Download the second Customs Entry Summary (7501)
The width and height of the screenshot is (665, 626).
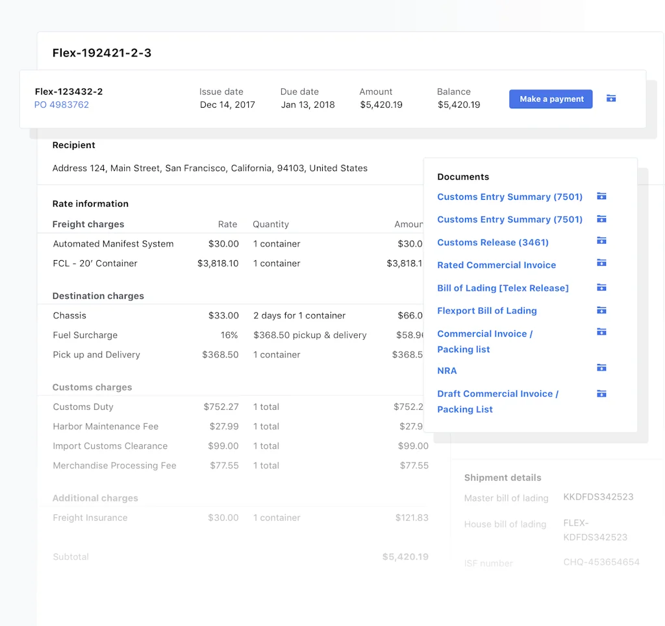point(601,219)
